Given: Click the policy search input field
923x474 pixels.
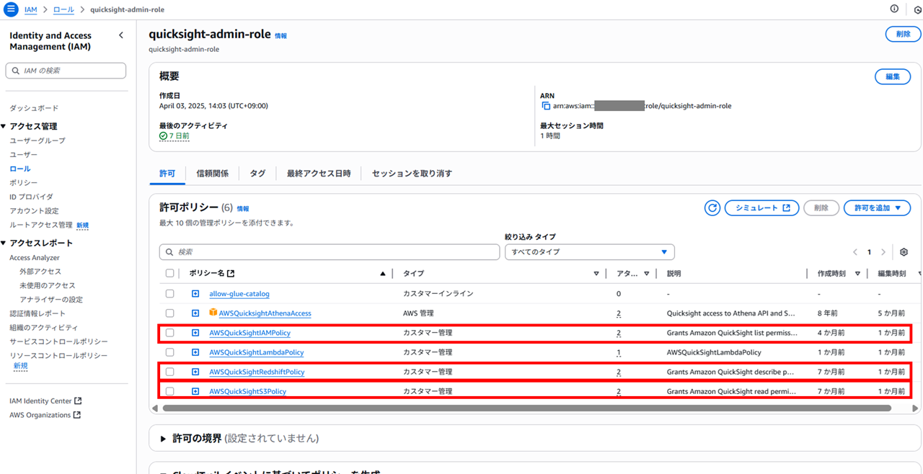Looking at the screenshot, I should coord(330,252).
